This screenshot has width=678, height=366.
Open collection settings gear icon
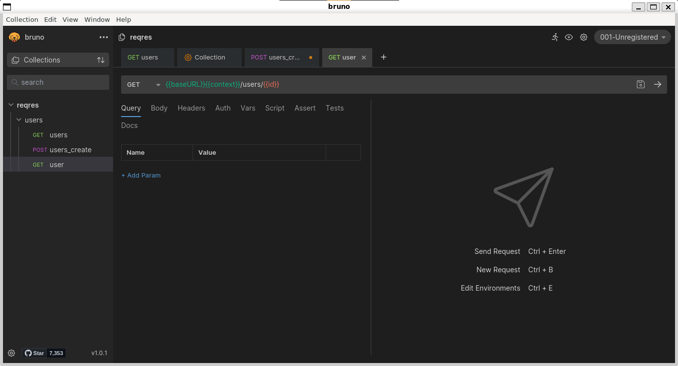(584, 37)
